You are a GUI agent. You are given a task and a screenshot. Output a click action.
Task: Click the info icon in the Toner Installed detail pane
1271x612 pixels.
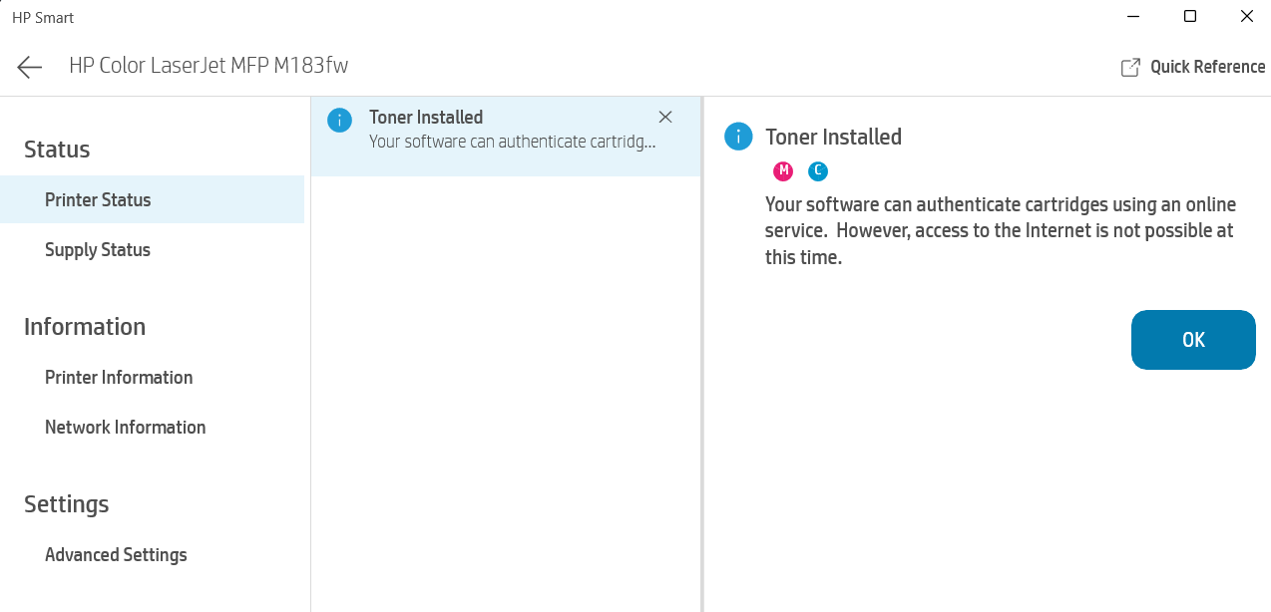[x=737, y=137]
